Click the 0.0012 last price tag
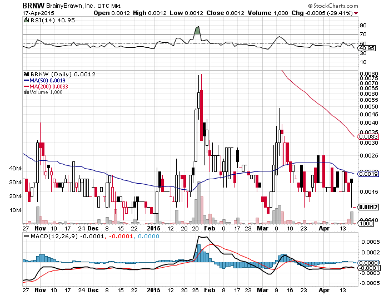This screenshot has height=295, width=389. click(368, 207)
